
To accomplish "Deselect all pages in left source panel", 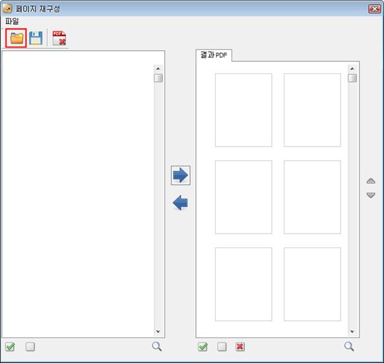I will pos(30,346).
